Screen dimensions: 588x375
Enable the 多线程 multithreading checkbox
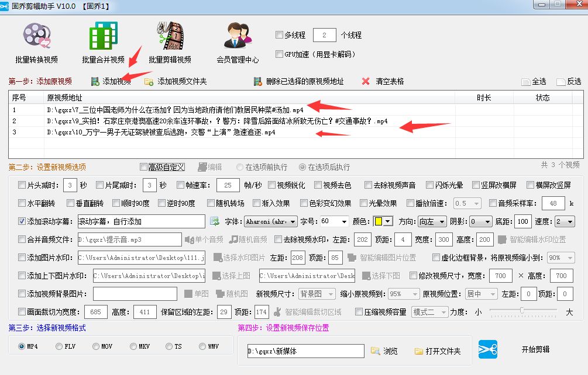(x=279, y=34)
